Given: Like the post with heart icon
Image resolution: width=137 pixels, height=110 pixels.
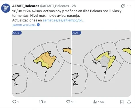Looking at the screenshot, I should point(68,102).
